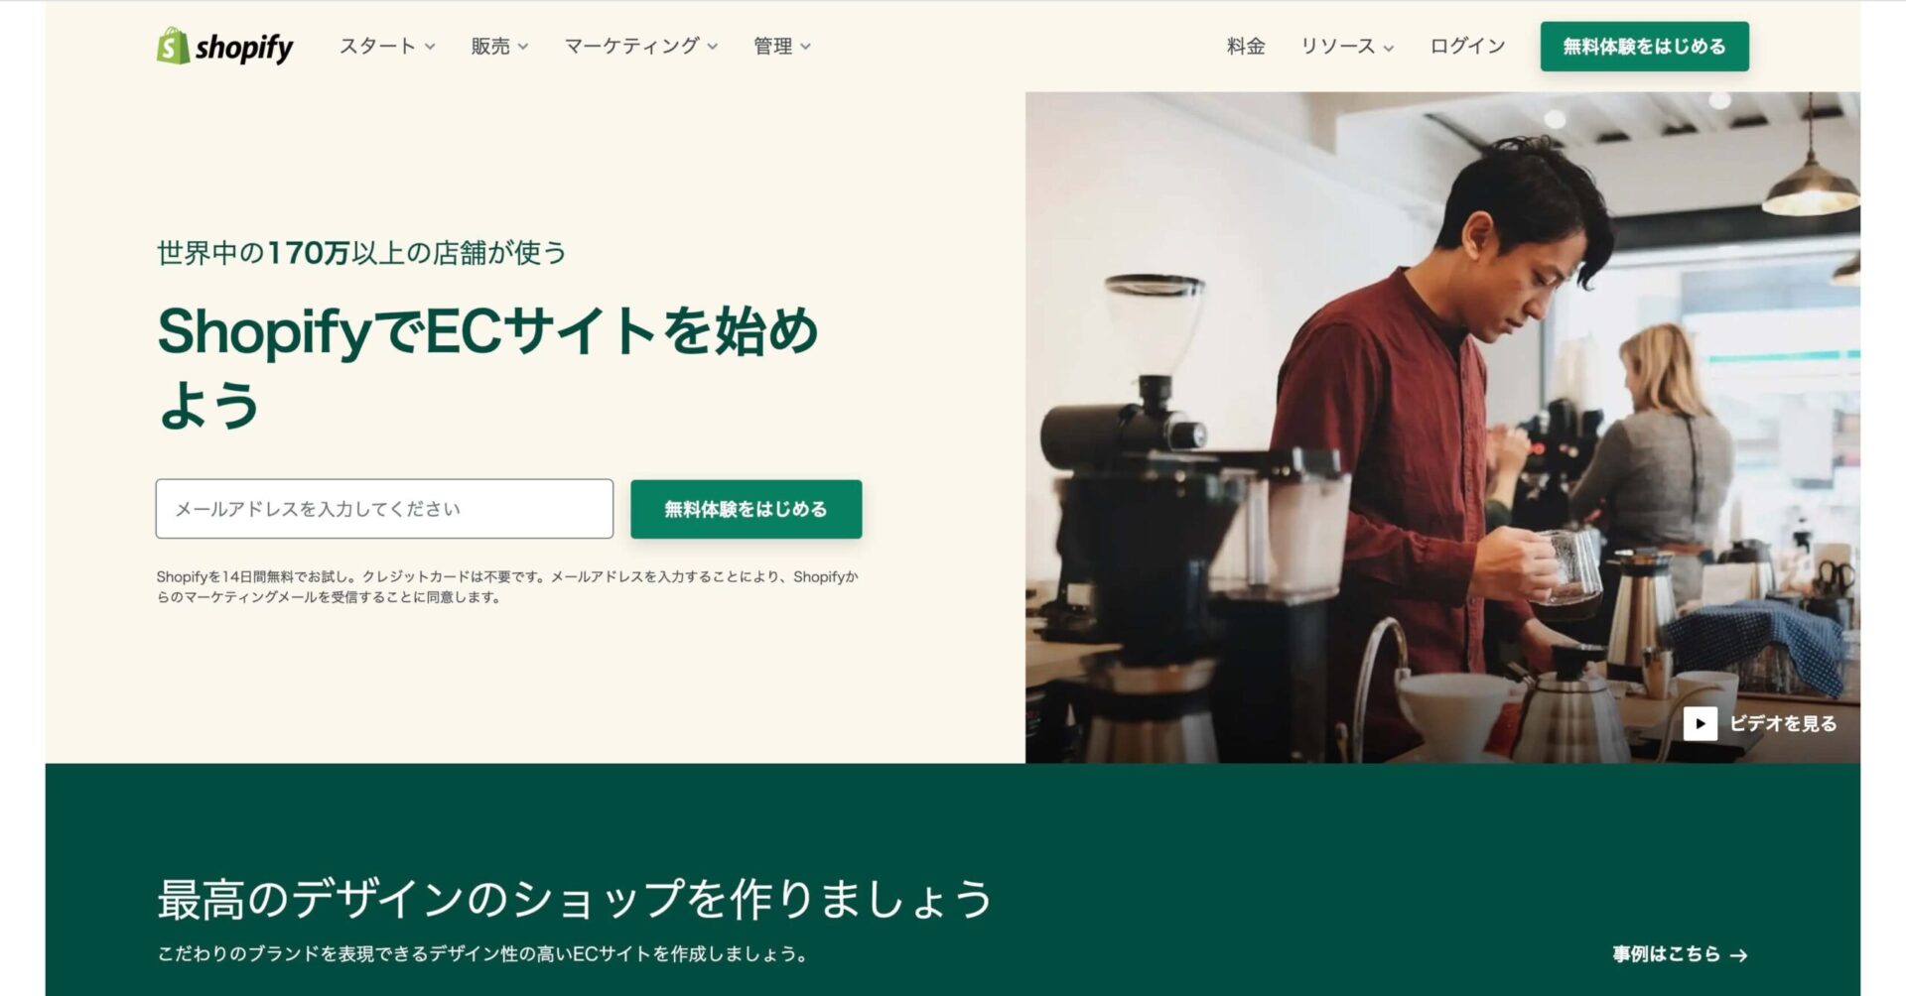The height and width of the screenshot is (996, 1906).
Task: Click the arrow icon next to 事例はこちら
Action: [1738, 955]
